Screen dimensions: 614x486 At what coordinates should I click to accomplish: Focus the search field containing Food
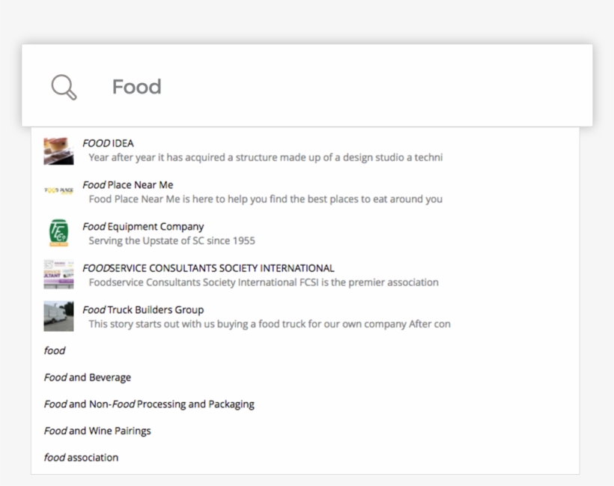coord(307,85)
